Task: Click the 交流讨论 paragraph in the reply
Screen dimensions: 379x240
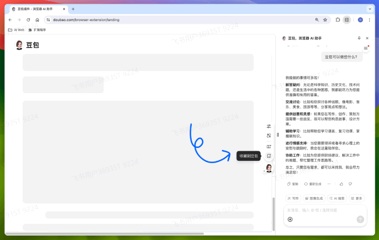Action: [322, 104]
